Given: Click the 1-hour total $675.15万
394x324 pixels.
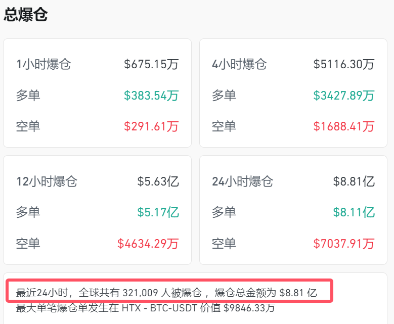Looking at the screenshot, I should pos(151,65).
